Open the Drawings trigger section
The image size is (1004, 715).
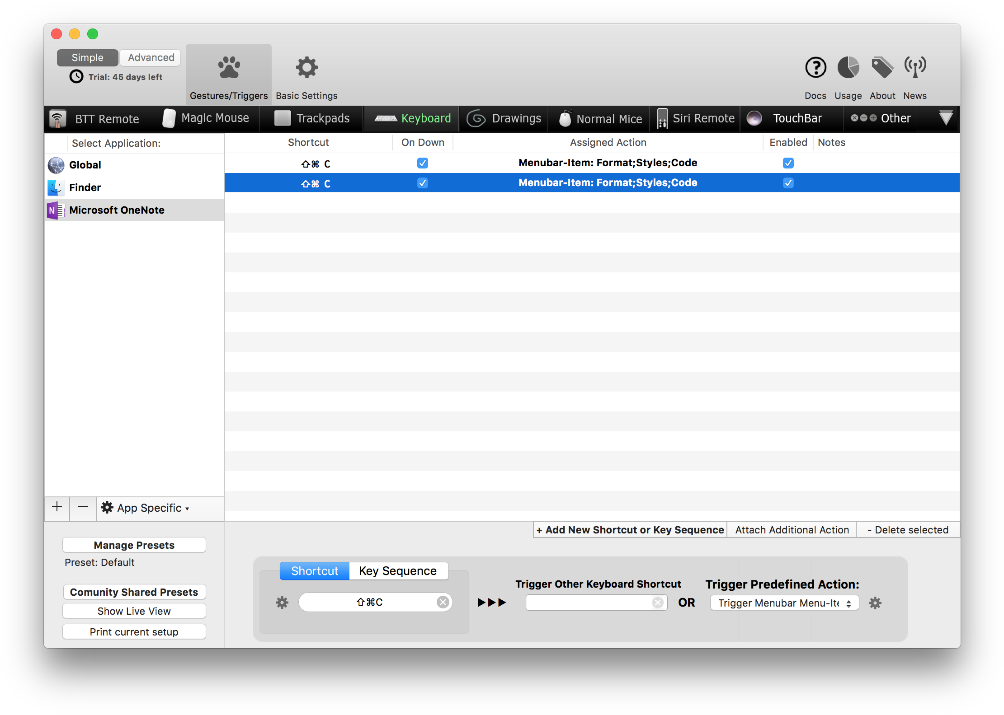pyautogui.click(x=503, y=118)
